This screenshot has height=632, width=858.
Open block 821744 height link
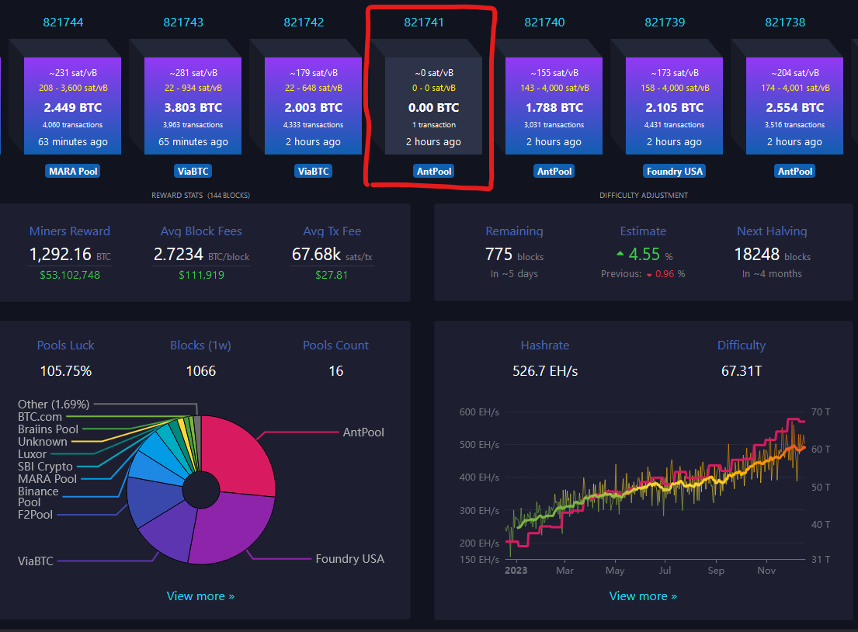tap(63, 22)
